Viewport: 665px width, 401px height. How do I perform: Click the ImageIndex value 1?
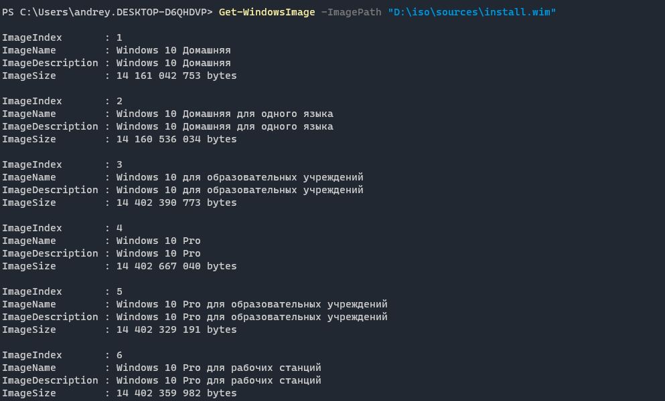tap(119, 37)
